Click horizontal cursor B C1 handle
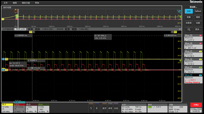 coord(5,59)
